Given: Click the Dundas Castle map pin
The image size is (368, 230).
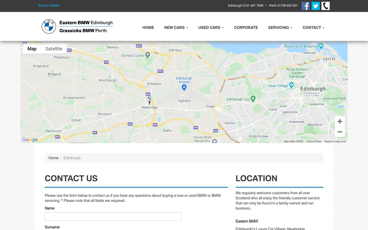Looking at the screenshot, I should coord(147,55).
